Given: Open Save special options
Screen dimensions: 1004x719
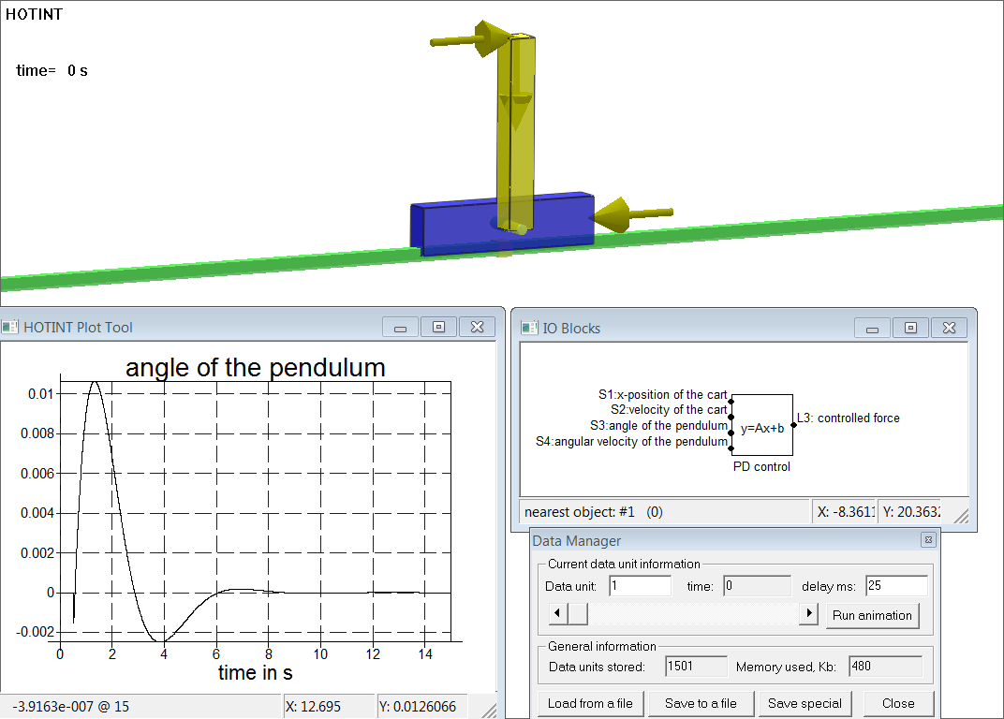Looking at the screenshot, I should pyautogui.click(x=805, y=703).
